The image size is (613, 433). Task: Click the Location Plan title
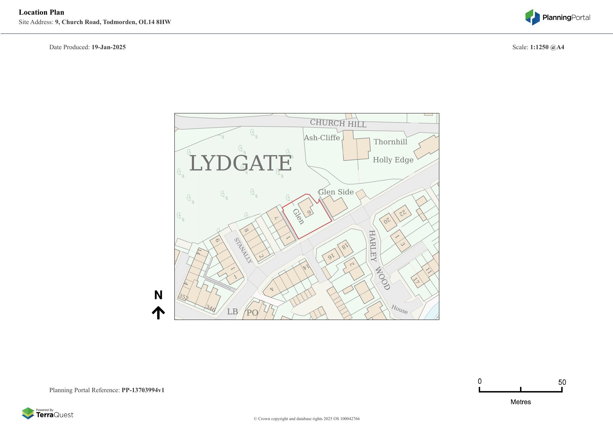42,12
